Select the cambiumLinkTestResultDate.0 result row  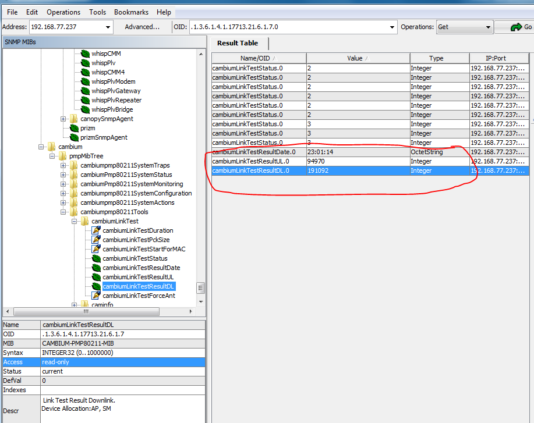pyautogui.click(x=370, y=152)
